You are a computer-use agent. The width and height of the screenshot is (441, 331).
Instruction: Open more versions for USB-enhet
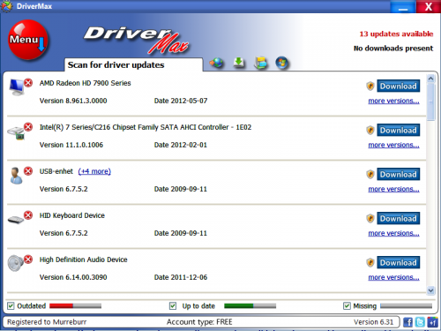point(393,189)
